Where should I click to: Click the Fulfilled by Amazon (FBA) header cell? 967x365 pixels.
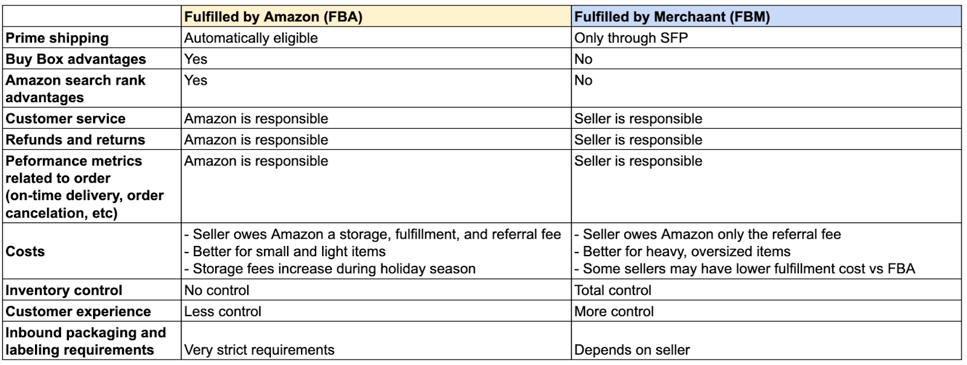pyautogui.click(x=273, y=17)
